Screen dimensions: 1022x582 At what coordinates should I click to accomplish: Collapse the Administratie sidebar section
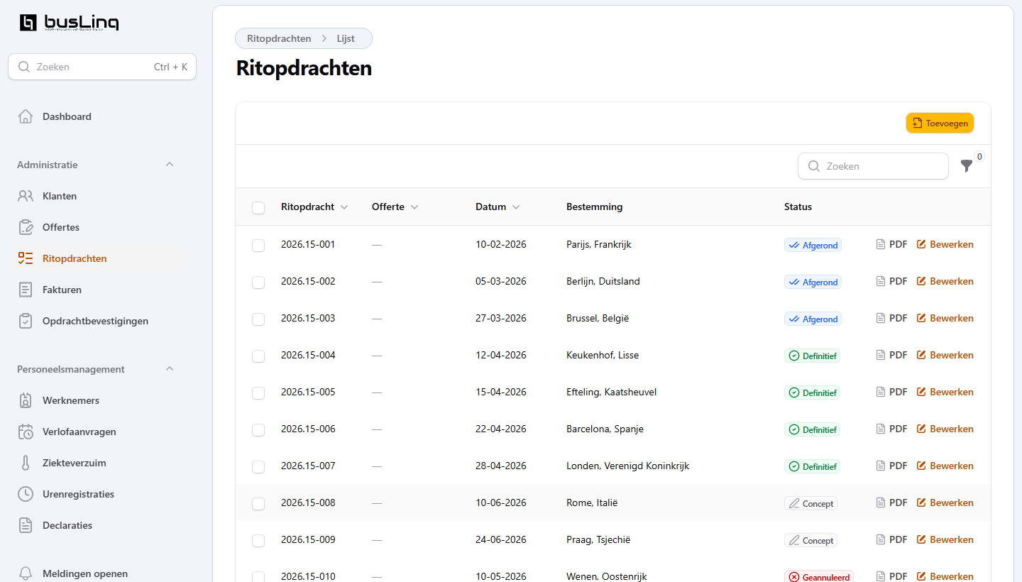170,165
